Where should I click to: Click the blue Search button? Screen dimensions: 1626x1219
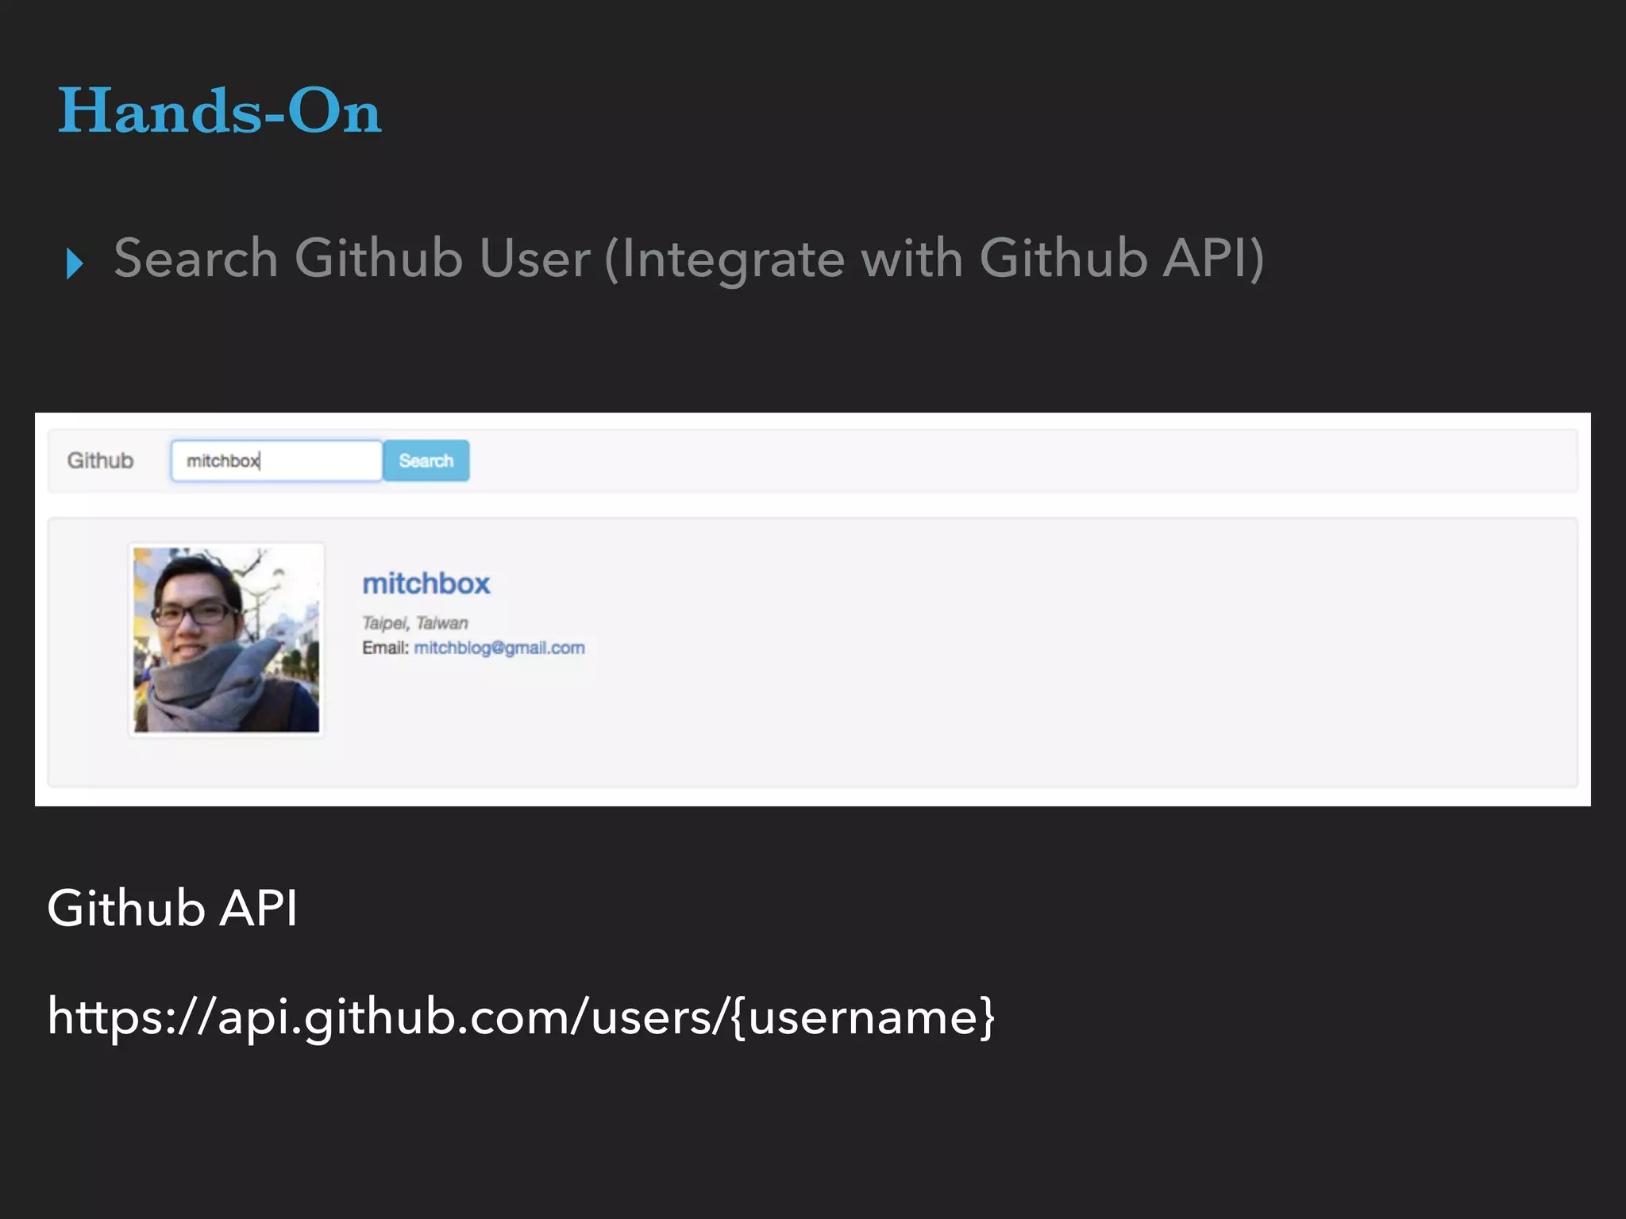[426, 460]
